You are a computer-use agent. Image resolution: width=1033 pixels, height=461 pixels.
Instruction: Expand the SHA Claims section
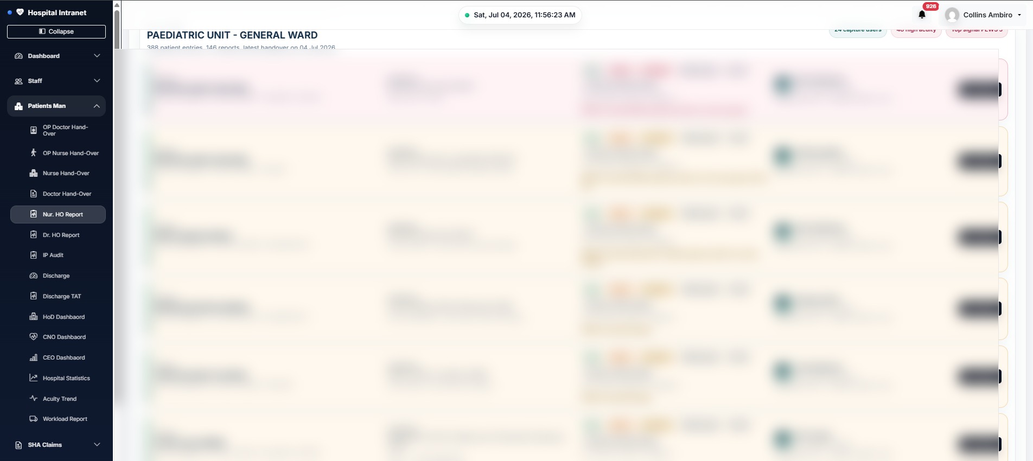pos(56,445)
